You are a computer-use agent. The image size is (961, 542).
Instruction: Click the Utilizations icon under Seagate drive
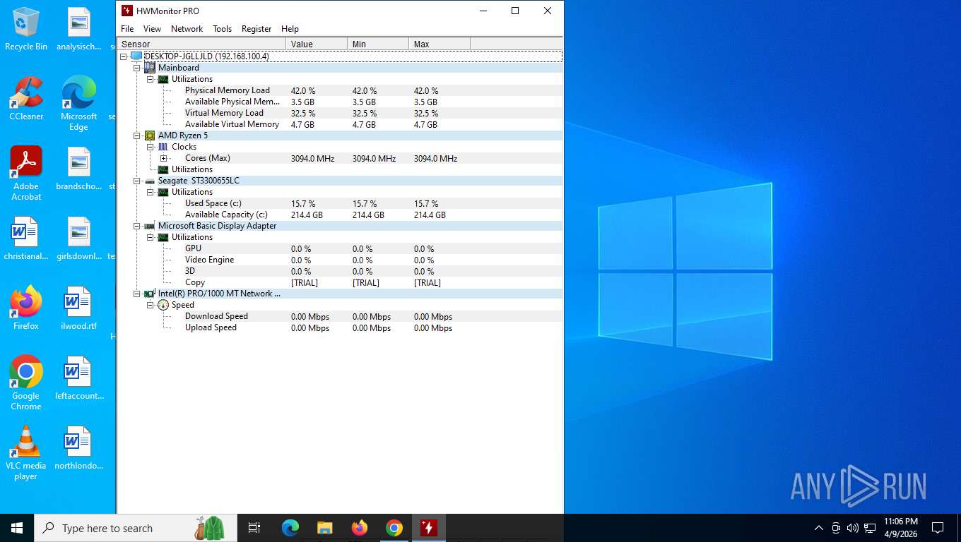coord(163,192)
